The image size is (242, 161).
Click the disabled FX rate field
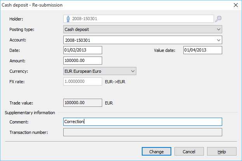(x=82, y=82)
